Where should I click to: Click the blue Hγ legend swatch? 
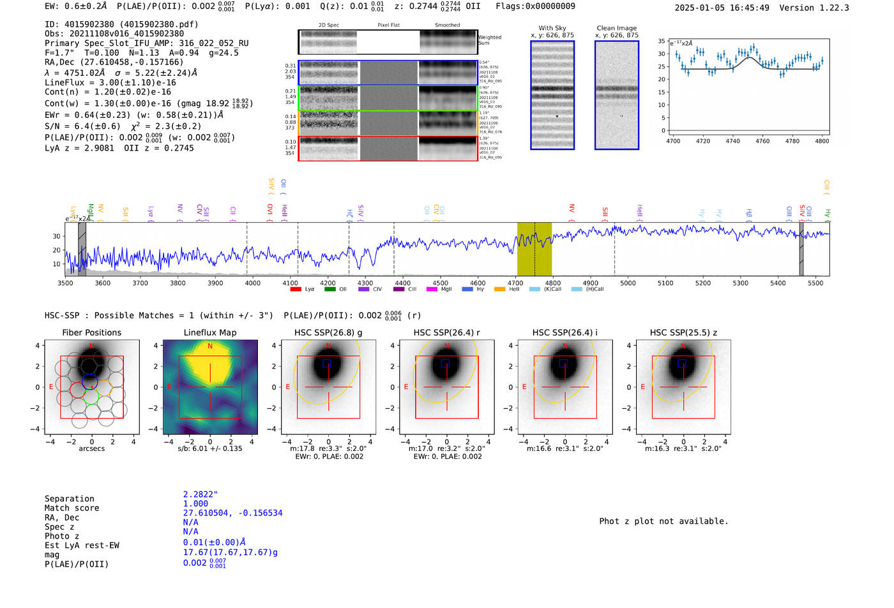[467, 289]
